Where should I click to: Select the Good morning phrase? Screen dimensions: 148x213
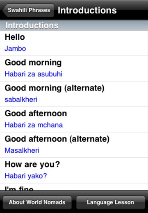33,63
